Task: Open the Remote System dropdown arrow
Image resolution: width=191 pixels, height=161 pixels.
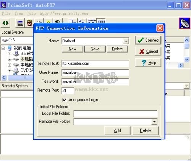Action: click(x=186, y=86)
